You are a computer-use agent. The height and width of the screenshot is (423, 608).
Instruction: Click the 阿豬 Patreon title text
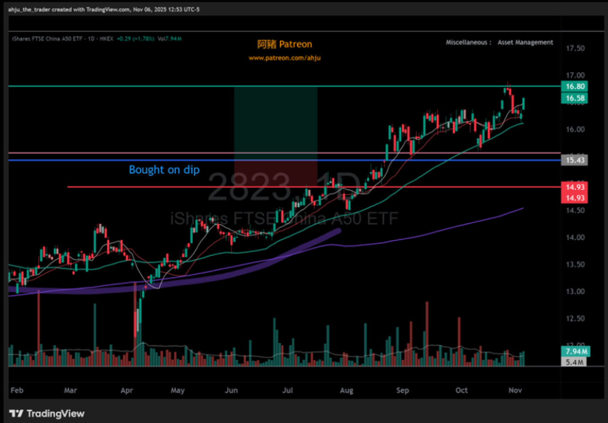[x=284, y=44]
